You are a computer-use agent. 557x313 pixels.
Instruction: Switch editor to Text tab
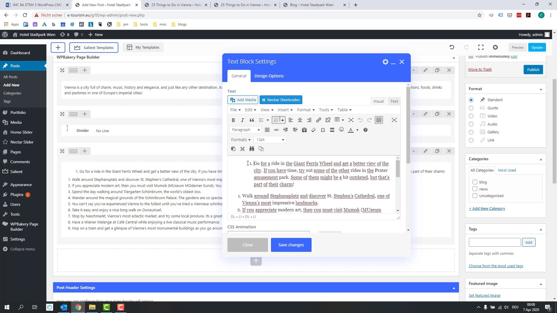[394, 101]
